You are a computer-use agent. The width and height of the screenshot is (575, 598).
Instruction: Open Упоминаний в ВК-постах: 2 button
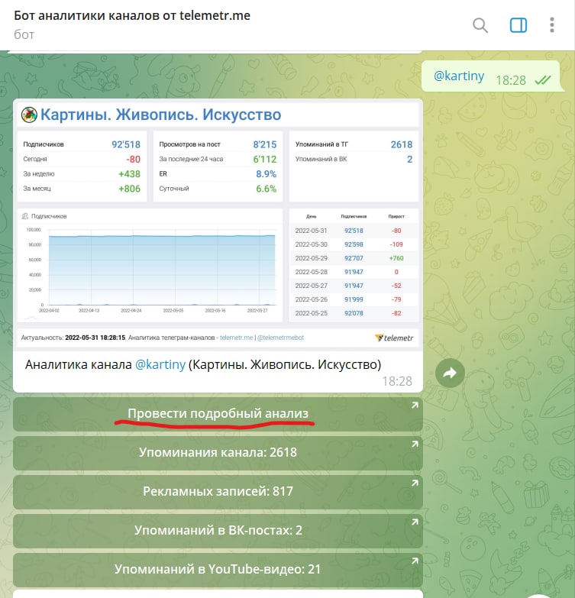pyautogui.click(x=218, y=531)
